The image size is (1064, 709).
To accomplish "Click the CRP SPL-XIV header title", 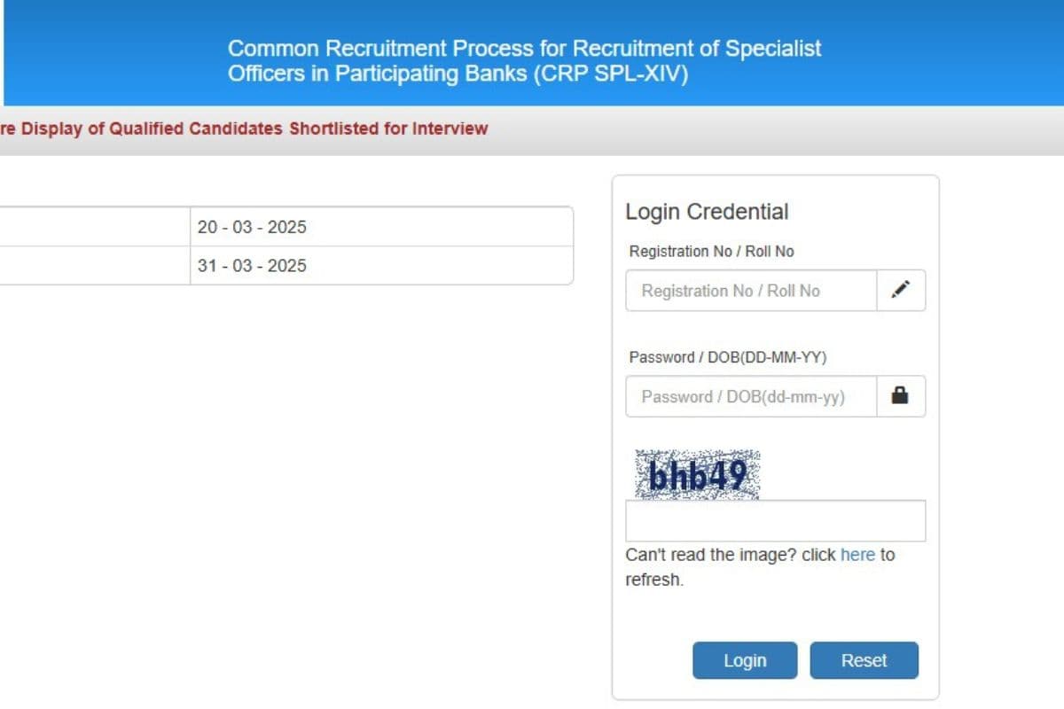I will click(x=524, y=60).
